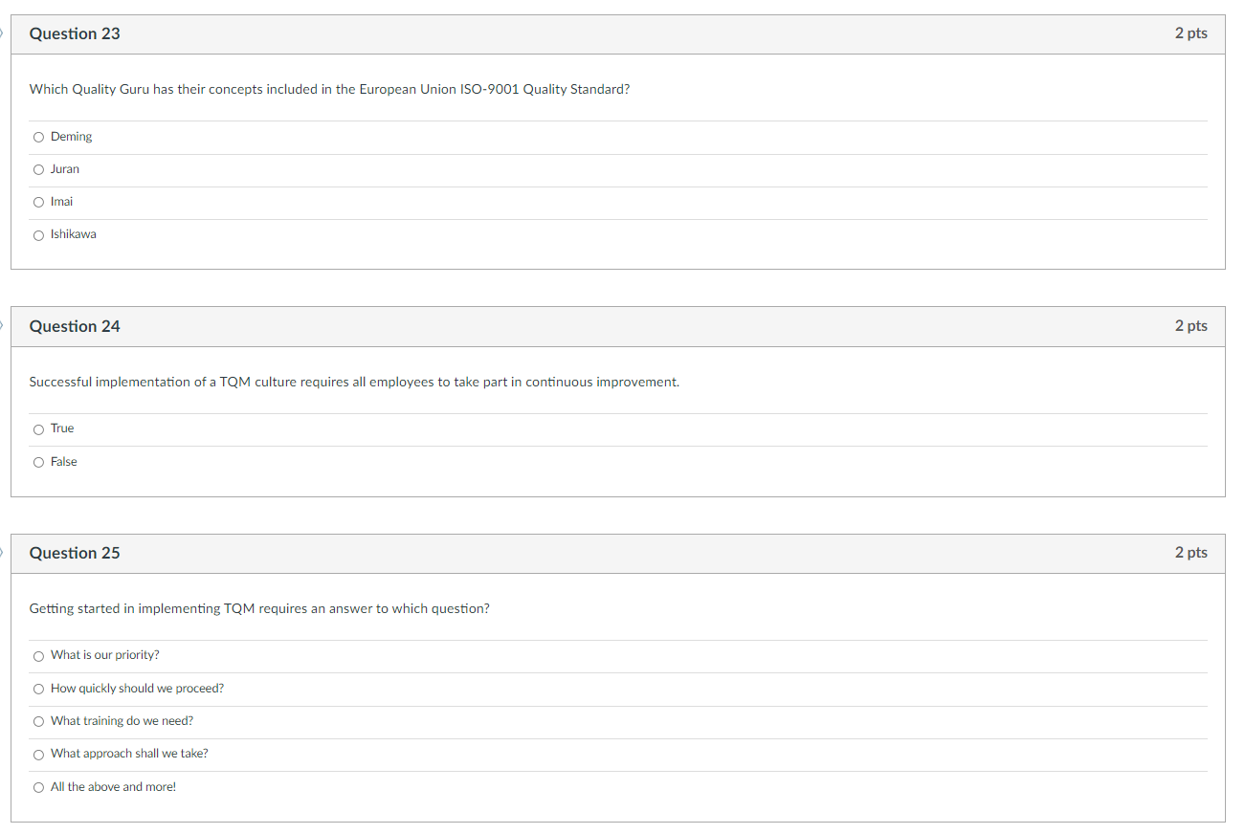Screen dimensions: 1245x834
Task: Flag Question 25 using its pin marker
Action: click(2, 553)
